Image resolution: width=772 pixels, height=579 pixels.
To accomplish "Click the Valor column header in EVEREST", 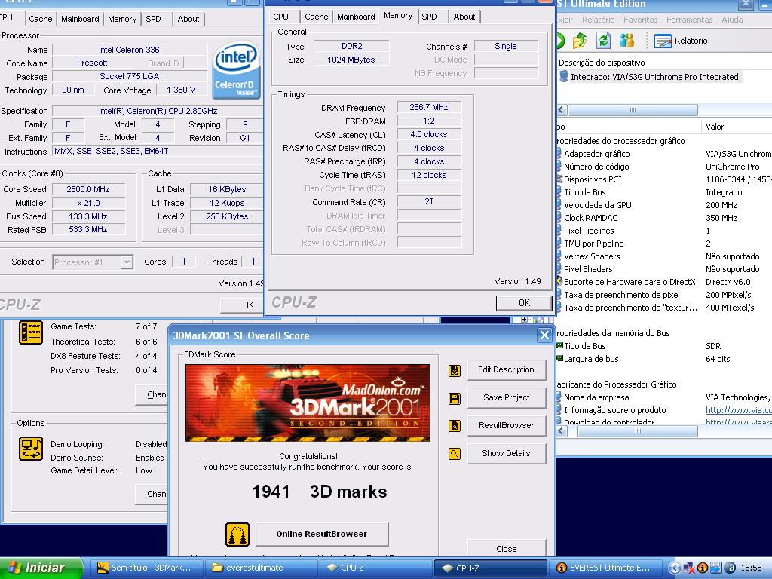I will (737, 127).
